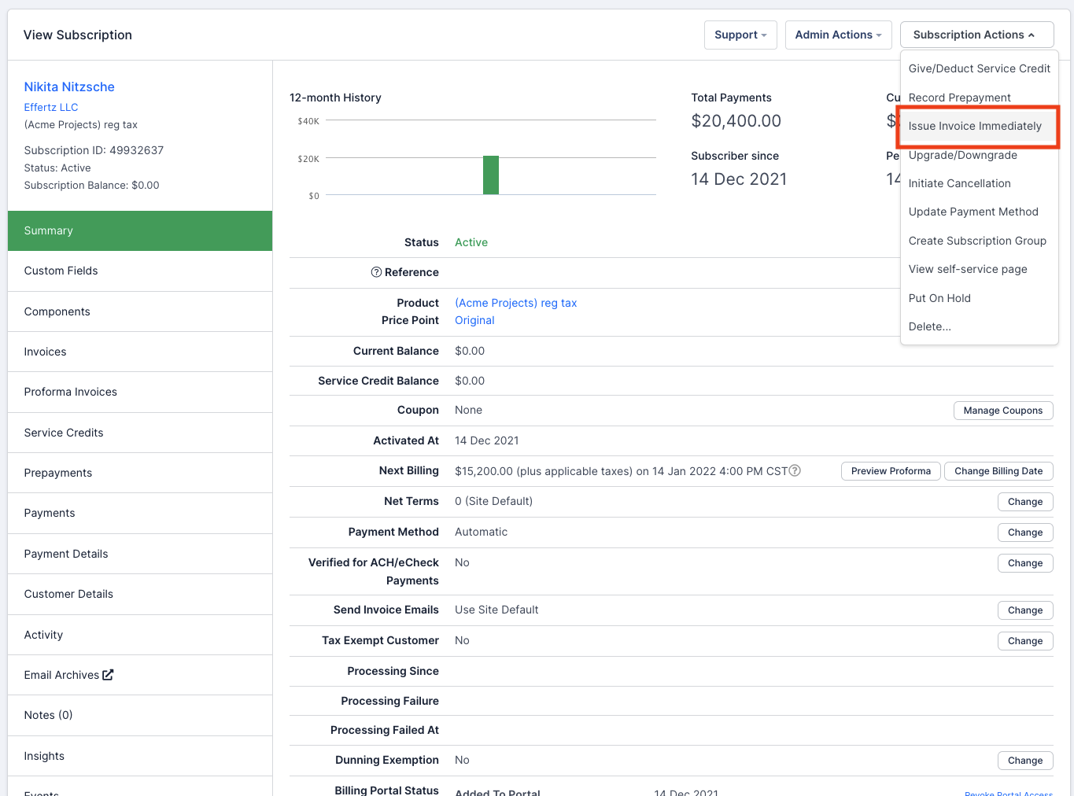The width and height of the screenshot is (1074, 796).
Task: Choose Initiate Cancellation from the menu
Action: 959,183
